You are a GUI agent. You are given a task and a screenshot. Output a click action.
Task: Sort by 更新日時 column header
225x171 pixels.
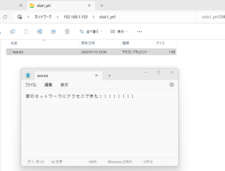click(x=88, y=43)
